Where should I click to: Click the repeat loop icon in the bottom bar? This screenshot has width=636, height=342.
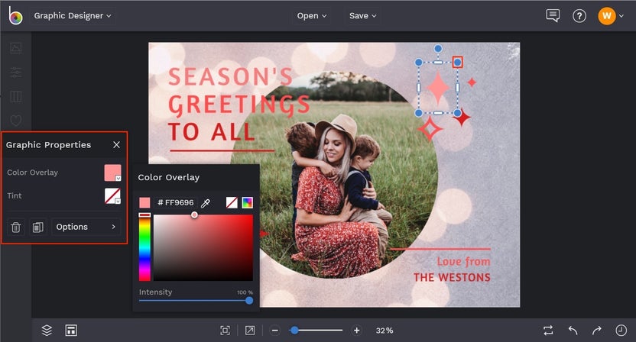click(548, 331)
